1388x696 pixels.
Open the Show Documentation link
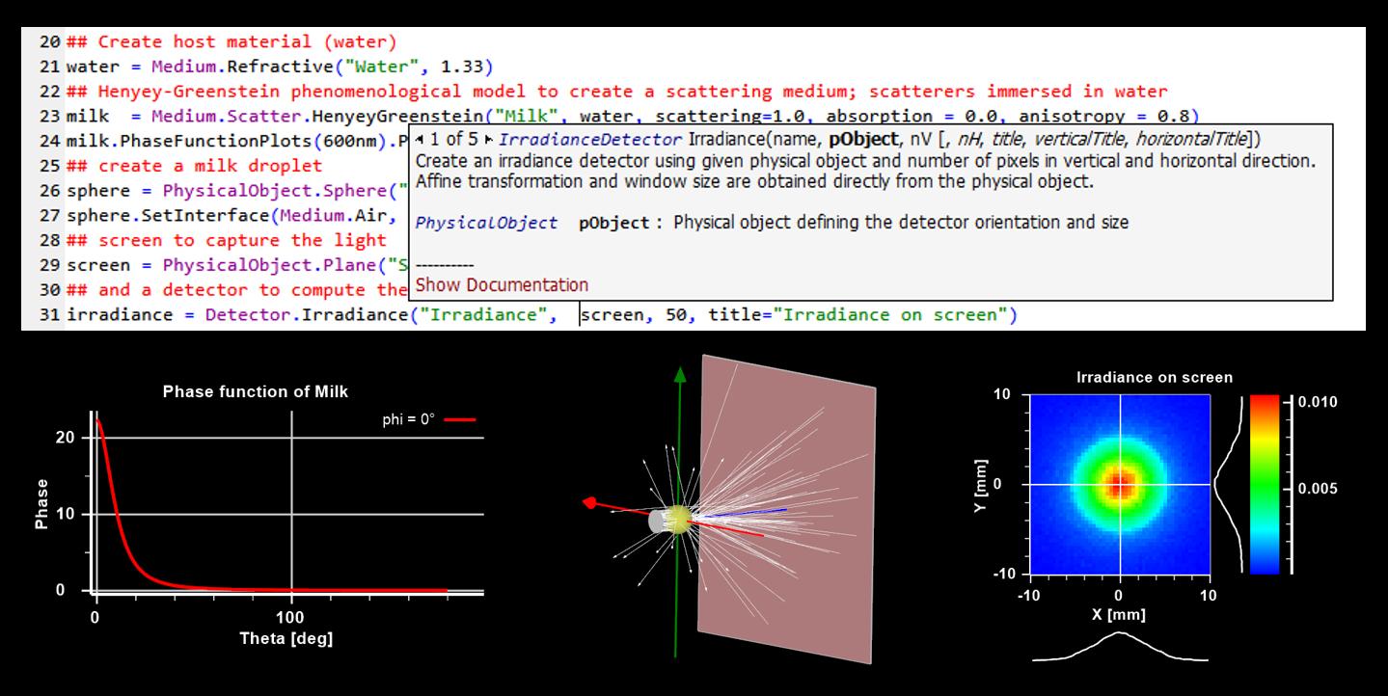click(502, 284)
